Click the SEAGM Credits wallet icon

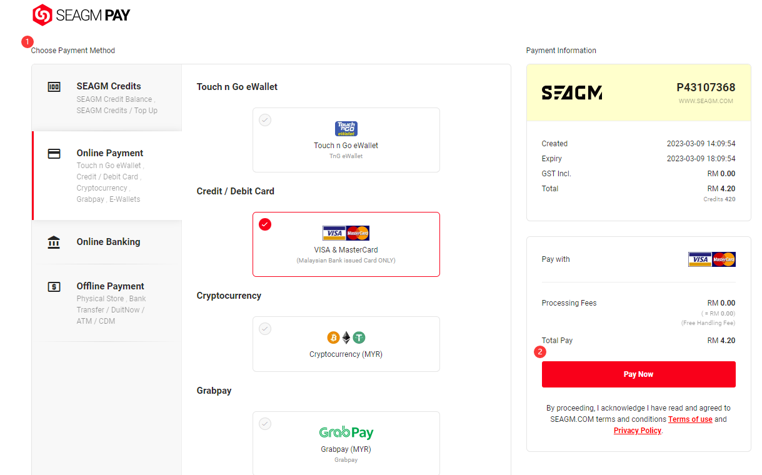[x=54, y=87]
